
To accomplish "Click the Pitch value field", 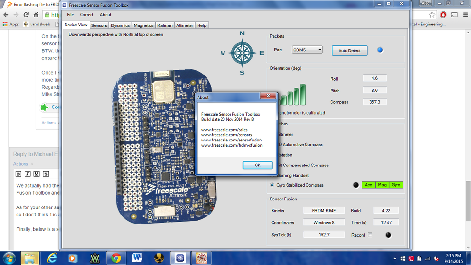I will coord(374,90).
